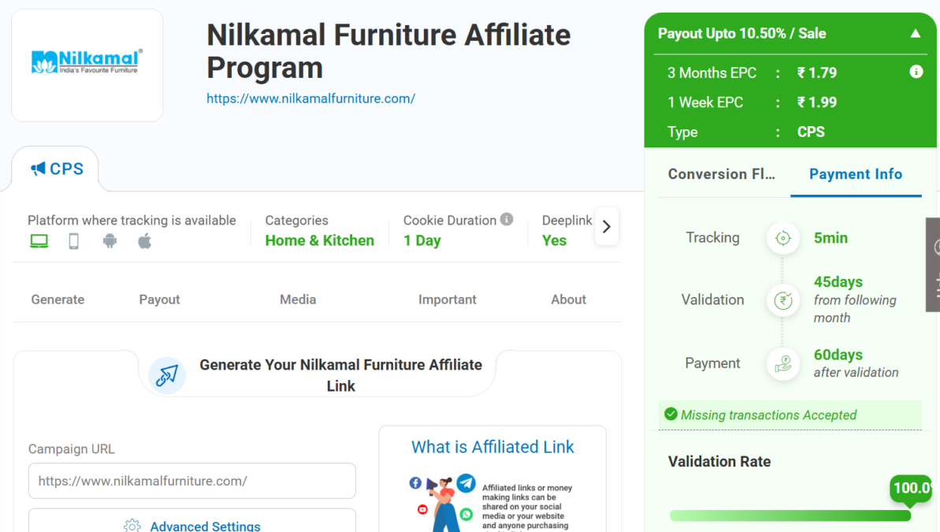This screenshot has width=940, height=532.
Task: Open the Media tab
Action: (x=298, y=299)
